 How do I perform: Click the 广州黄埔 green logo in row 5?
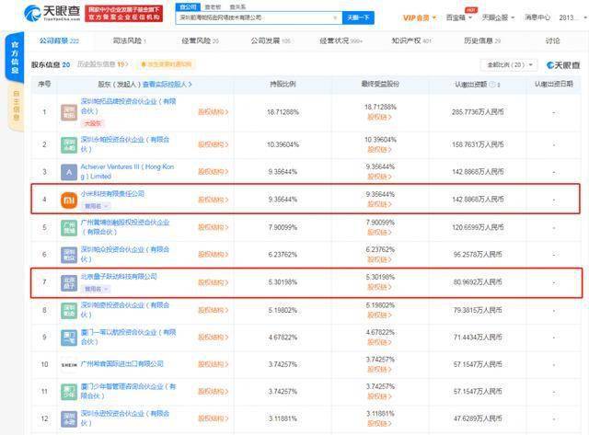pyautogui.click(x=70, y=227)
